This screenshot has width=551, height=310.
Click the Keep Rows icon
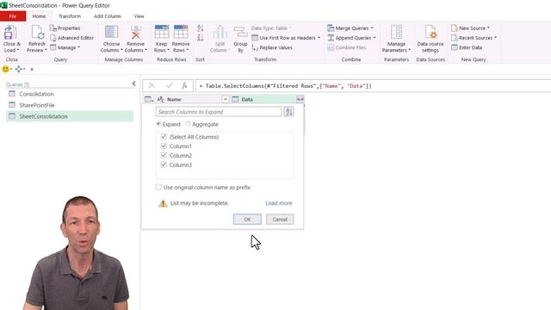(162, 32)
